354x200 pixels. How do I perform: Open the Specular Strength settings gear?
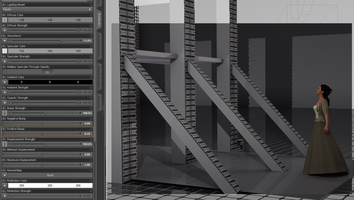point(91,56)
